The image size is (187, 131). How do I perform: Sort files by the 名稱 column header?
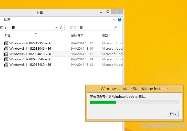7,36
